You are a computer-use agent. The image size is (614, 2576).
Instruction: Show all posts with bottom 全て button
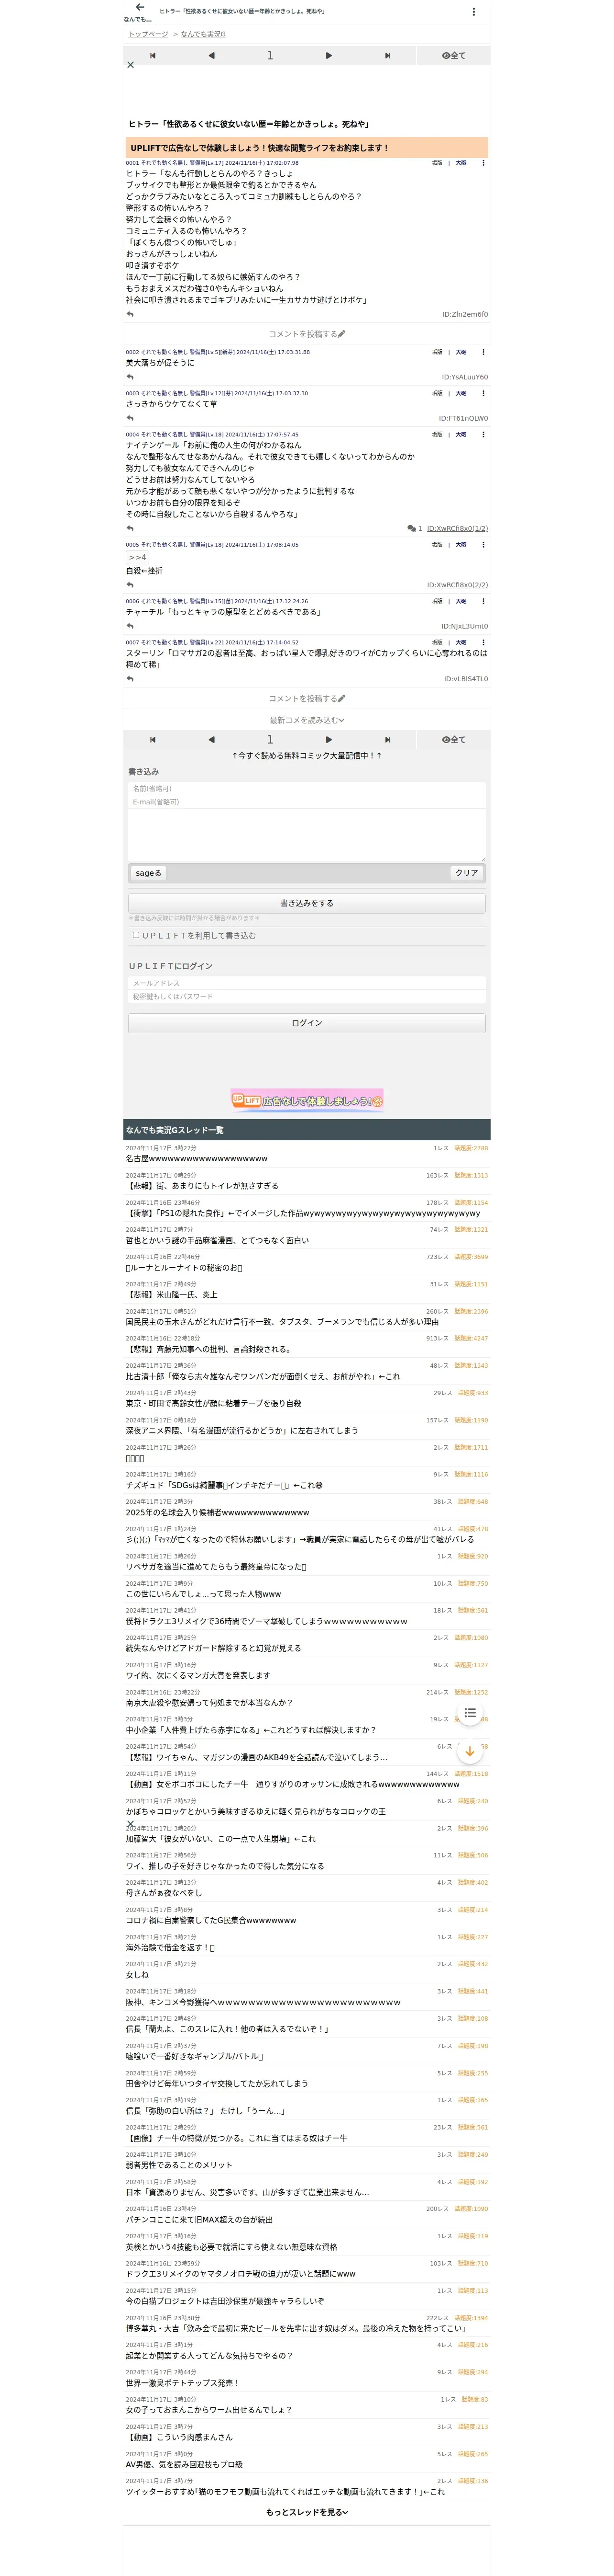(x=453, y=740)
